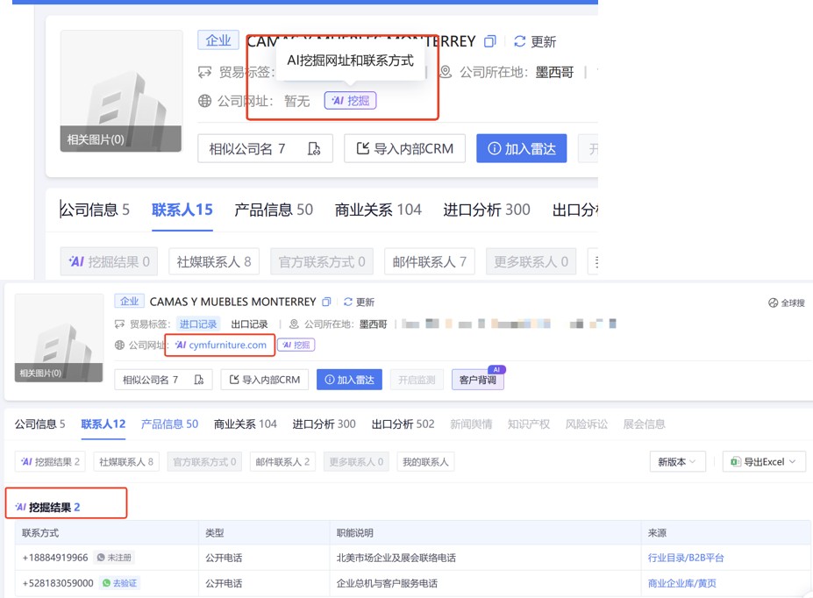The image size is (813, 598).
Task: Open the 展会信息 tab
Action: pyautogui.click(x=644, y=424)
